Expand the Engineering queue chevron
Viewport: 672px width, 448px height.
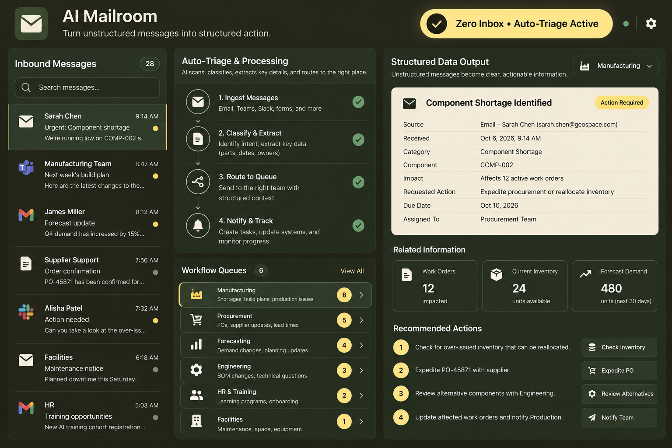tap(361, 371)
